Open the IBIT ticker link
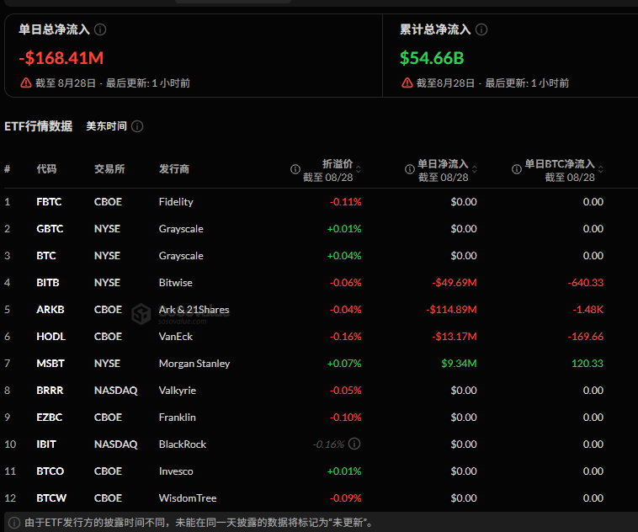 pyautogui.click(x=46, y=444)
